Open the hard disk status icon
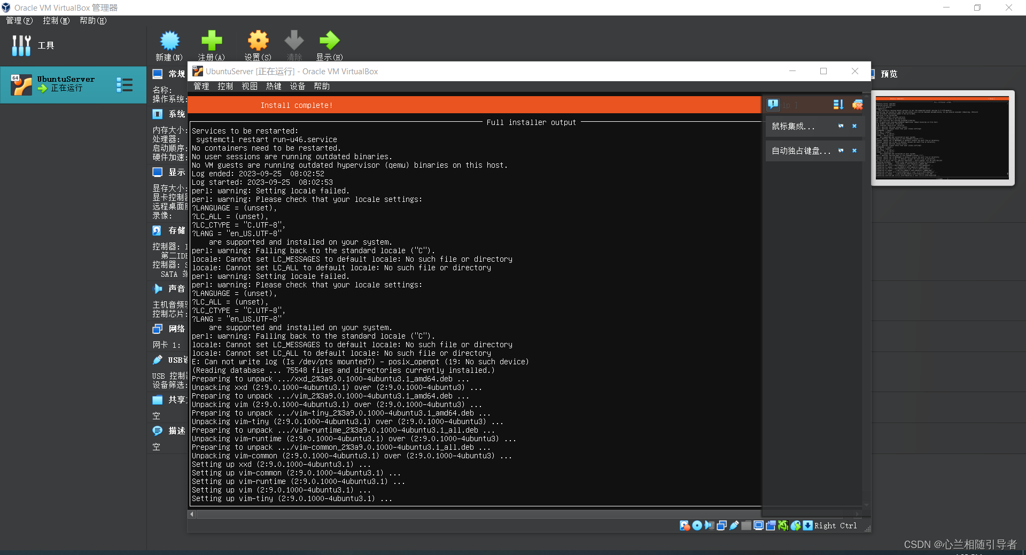Screen dimensions: 1026x555 pos(685,526)
